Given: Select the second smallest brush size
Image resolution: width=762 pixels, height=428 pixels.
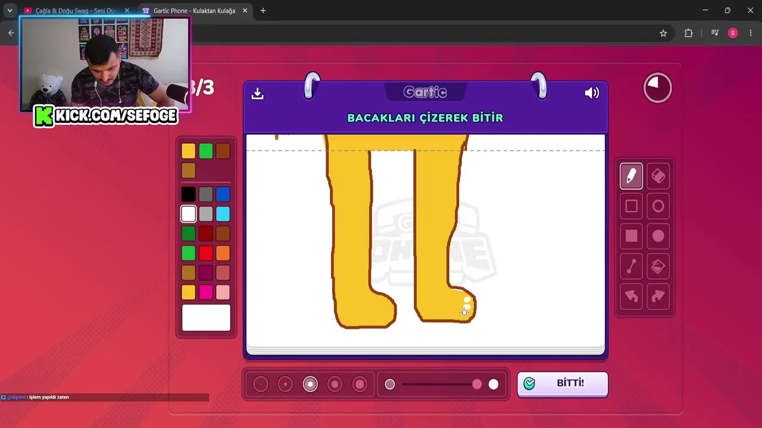Looking at the screenshot, I should [x=285, y=385].
